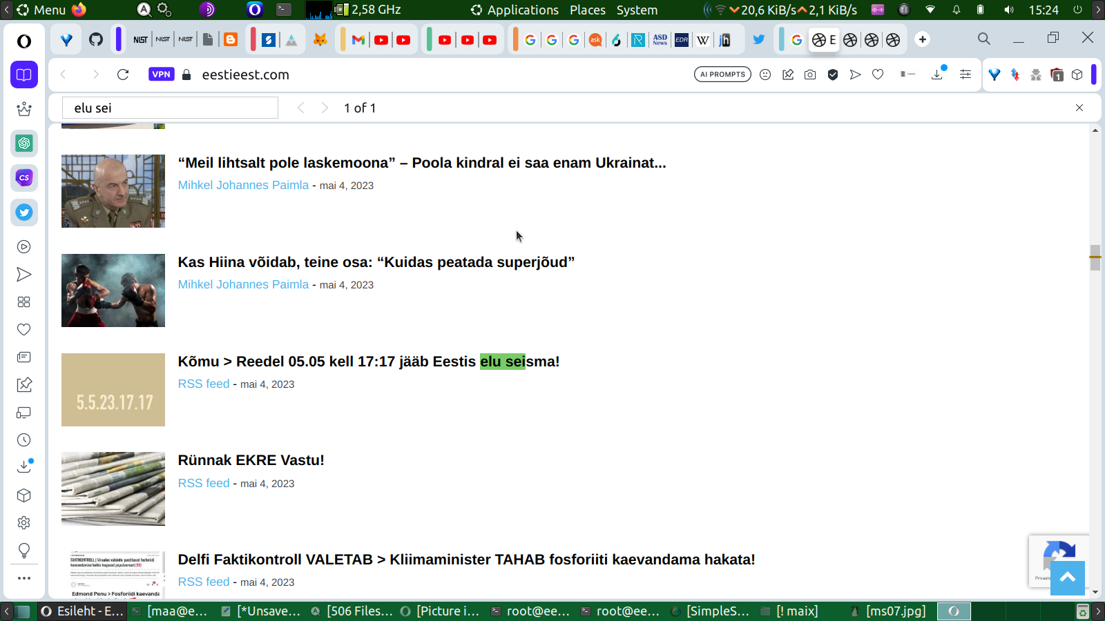The width and height of the screenshot is (1105, 621).
Task: Open the Poola kindral article headline
Action: pyautogui.click(x=422, y=163)
